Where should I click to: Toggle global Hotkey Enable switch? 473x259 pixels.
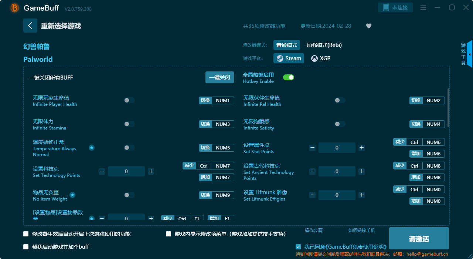(289, 77)
